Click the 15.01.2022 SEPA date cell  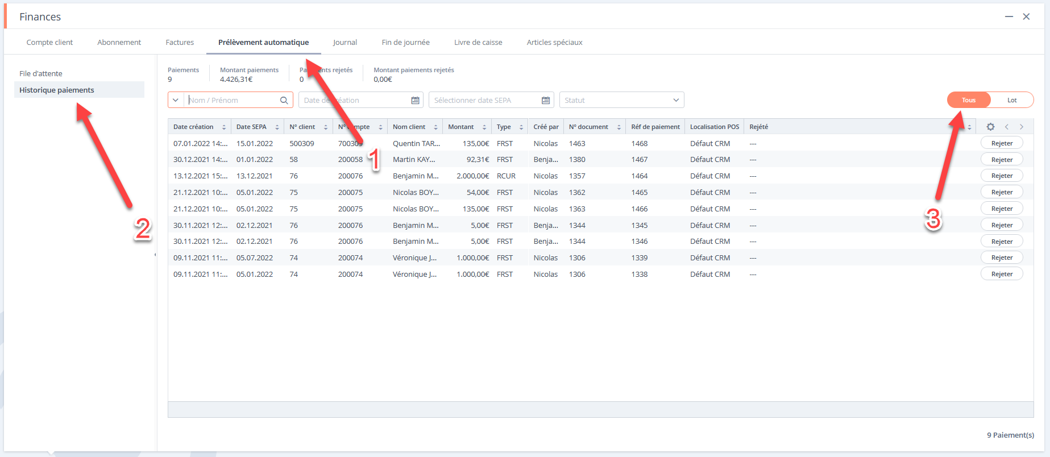[x=255, y=143]
